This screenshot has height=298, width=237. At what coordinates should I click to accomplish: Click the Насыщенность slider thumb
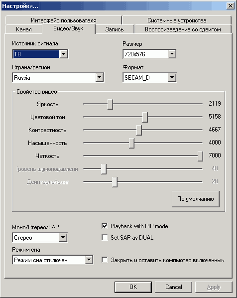coord(131,143)
